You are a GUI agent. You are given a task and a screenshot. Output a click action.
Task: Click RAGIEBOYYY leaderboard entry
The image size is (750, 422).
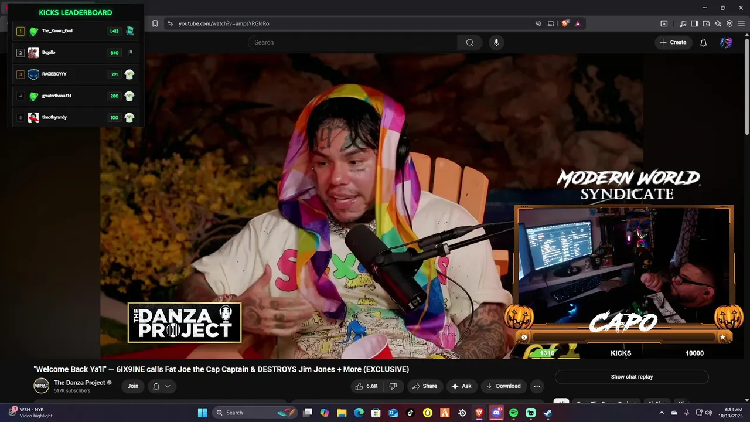coord(76,74)
